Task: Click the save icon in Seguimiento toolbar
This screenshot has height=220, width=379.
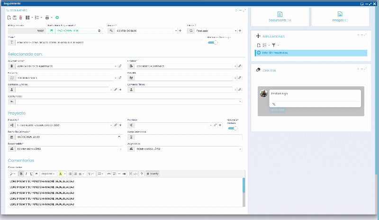Action: click(15, 18)
